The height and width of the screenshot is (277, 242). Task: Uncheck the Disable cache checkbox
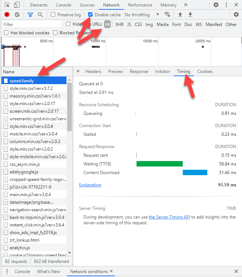(90, 15)
